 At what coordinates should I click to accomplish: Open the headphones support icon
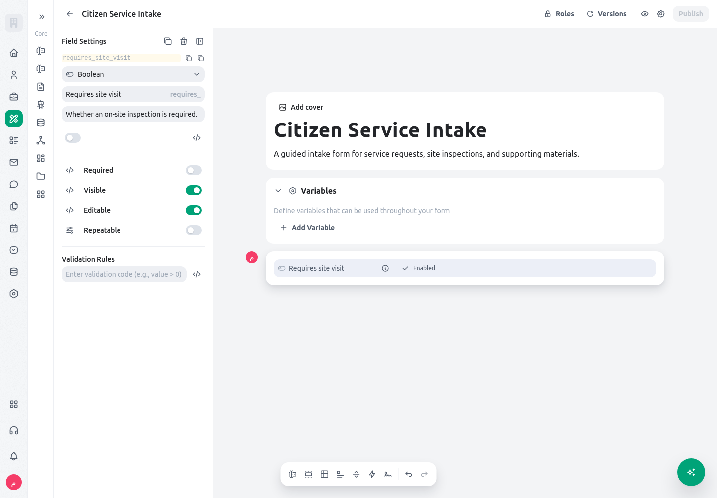click(x=14, y=430)
